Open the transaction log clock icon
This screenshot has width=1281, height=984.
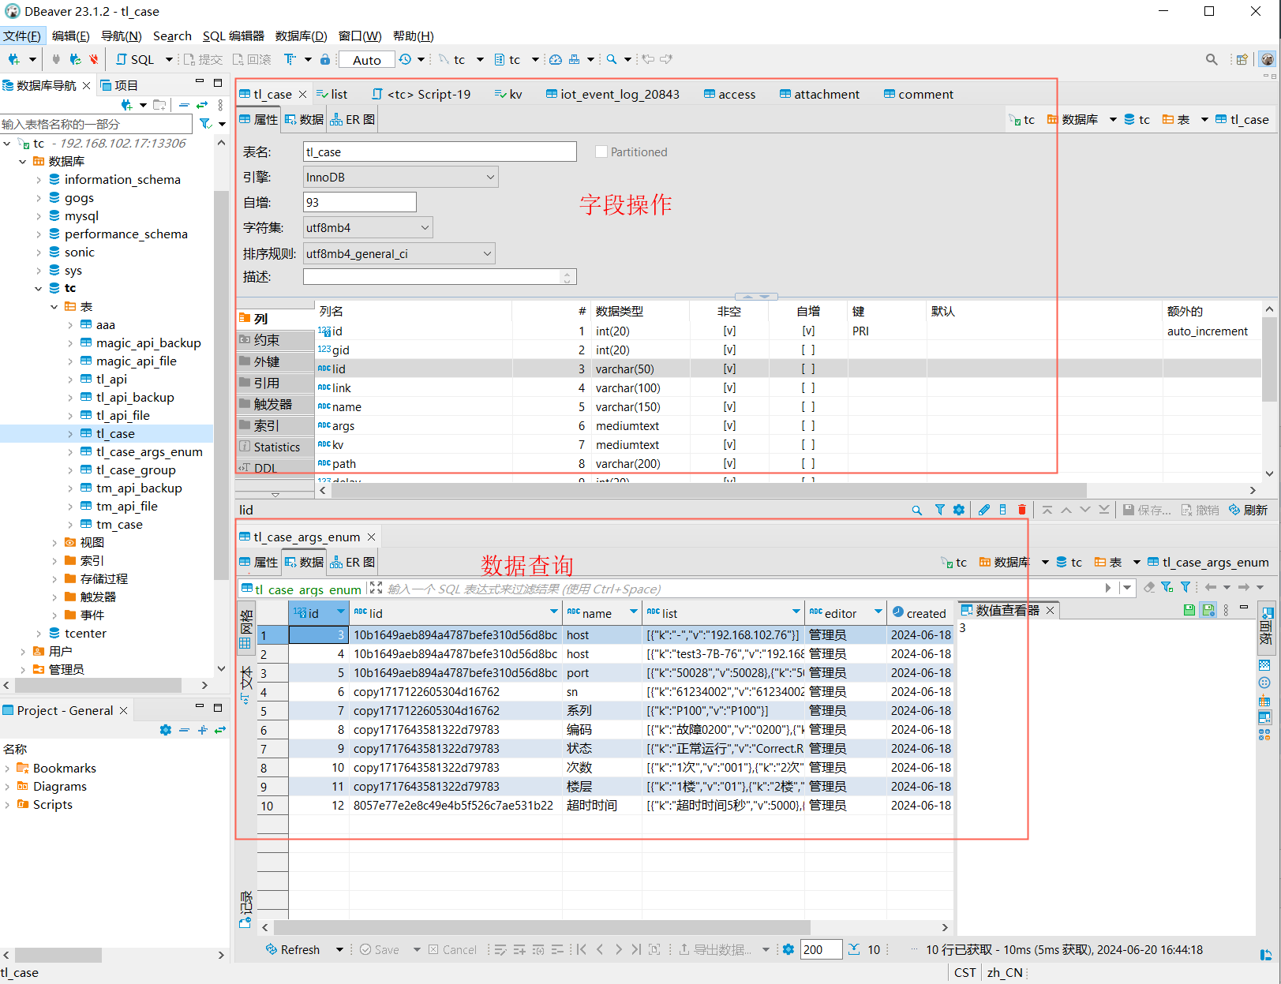point(405,59)
